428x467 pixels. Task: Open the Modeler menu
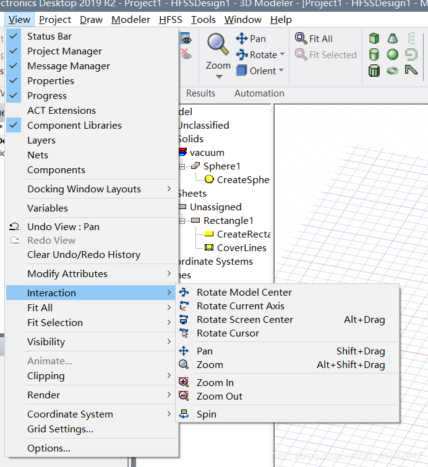(131, 20)
